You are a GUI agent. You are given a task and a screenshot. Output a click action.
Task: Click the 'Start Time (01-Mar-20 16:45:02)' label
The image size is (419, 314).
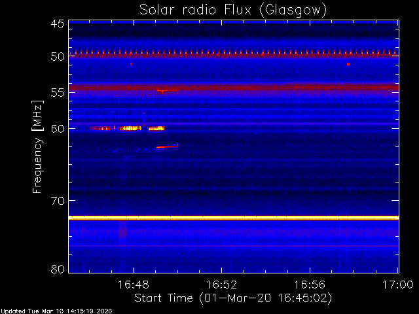[233, 298]
